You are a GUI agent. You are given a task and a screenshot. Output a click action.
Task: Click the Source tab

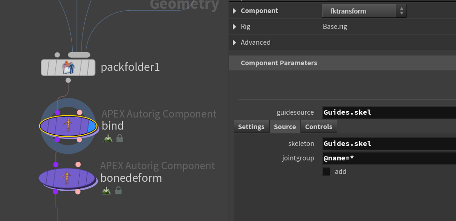tap(285, 127)
